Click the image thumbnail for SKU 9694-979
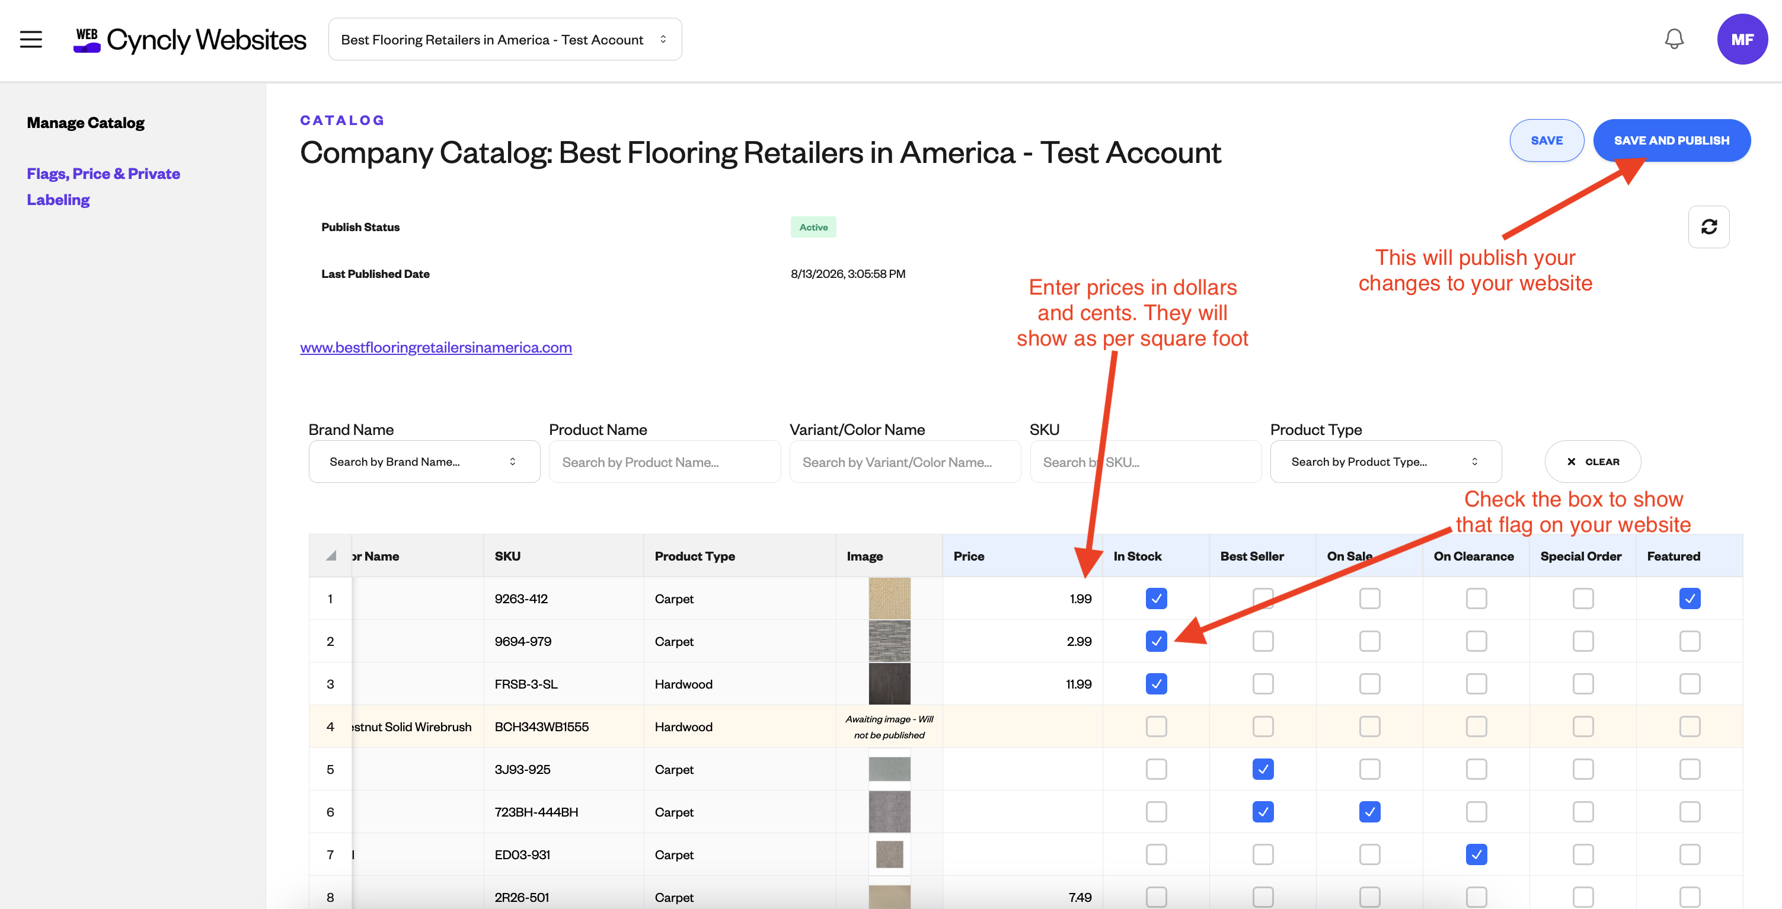 tap(889, 642)
